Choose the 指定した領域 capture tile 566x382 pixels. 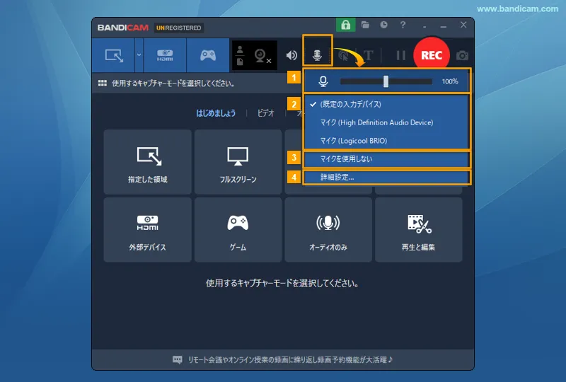[148, 162]
